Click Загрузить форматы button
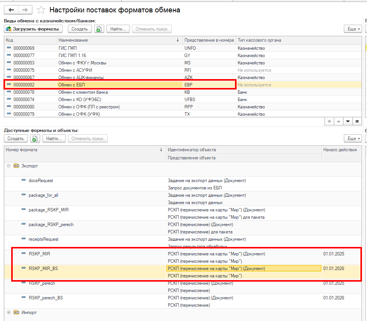This screenshot has width=367, height=321. click(33, 29)
